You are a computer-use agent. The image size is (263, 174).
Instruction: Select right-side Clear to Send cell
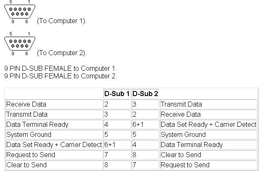coord(208,155)
